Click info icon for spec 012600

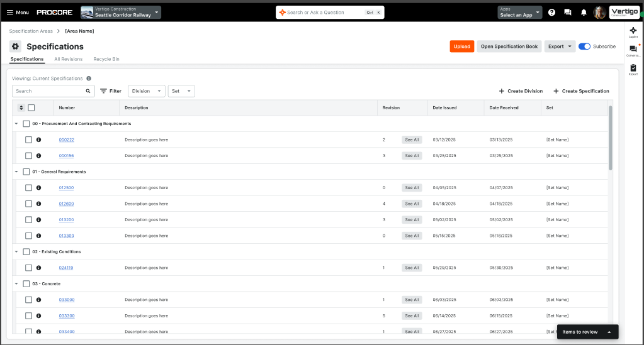[x=38, y=204]
